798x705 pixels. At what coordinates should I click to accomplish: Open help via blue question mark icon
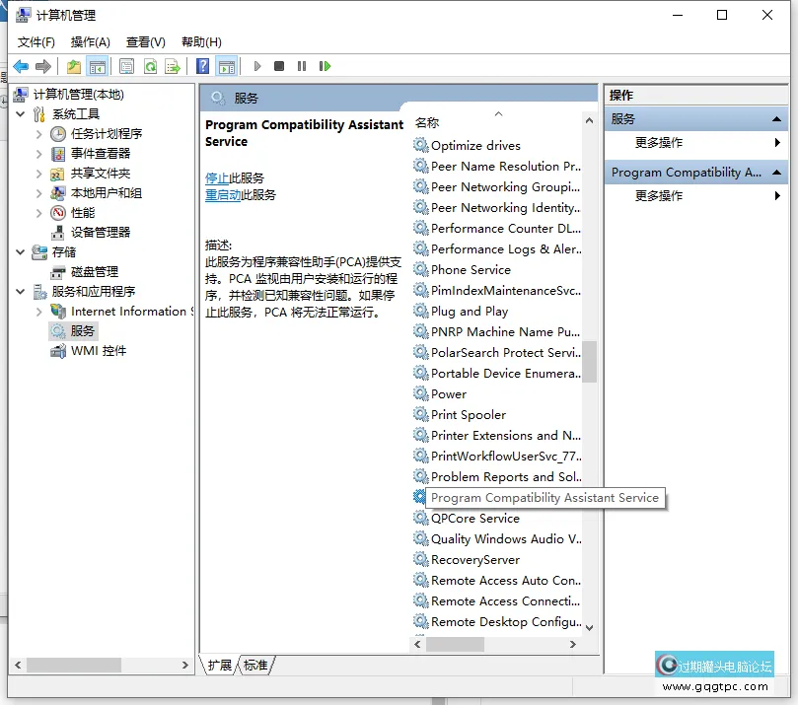(x=202, y=66)
